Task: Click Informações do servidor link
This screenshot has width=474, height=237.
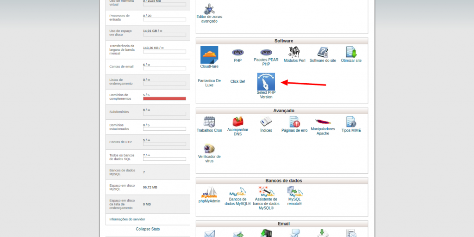Action: click(x=127, y=219)
